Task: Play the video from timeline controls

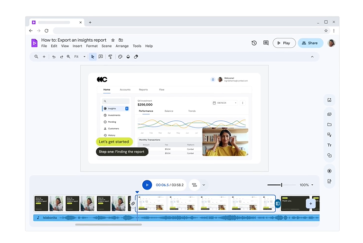Action: tap(147, 185)
